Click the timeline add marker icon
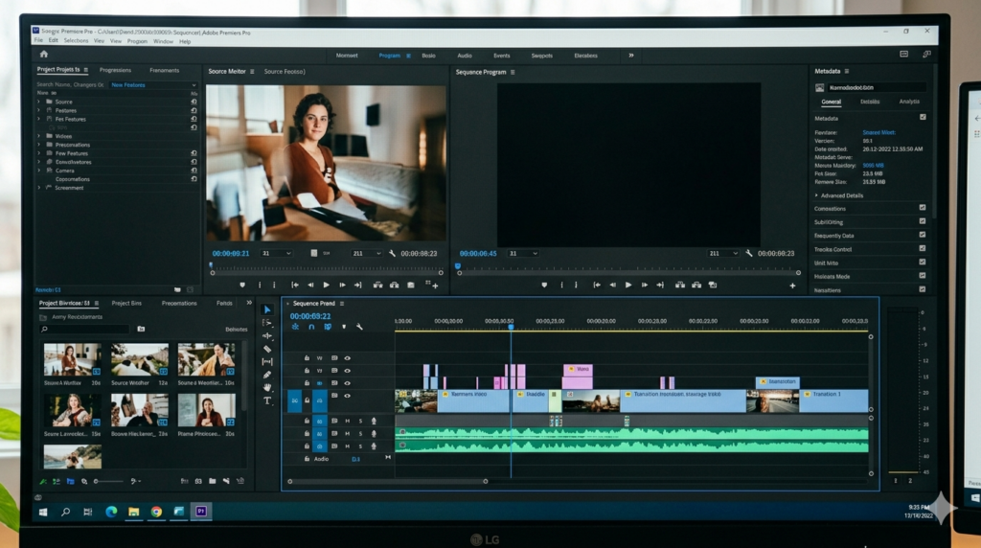Image resolution: width=981 pixels, height=548 pixels. (344, 327)
